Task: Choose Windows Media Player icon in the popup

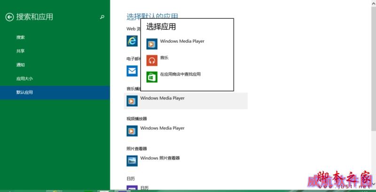Action: [x=152, y=44]
